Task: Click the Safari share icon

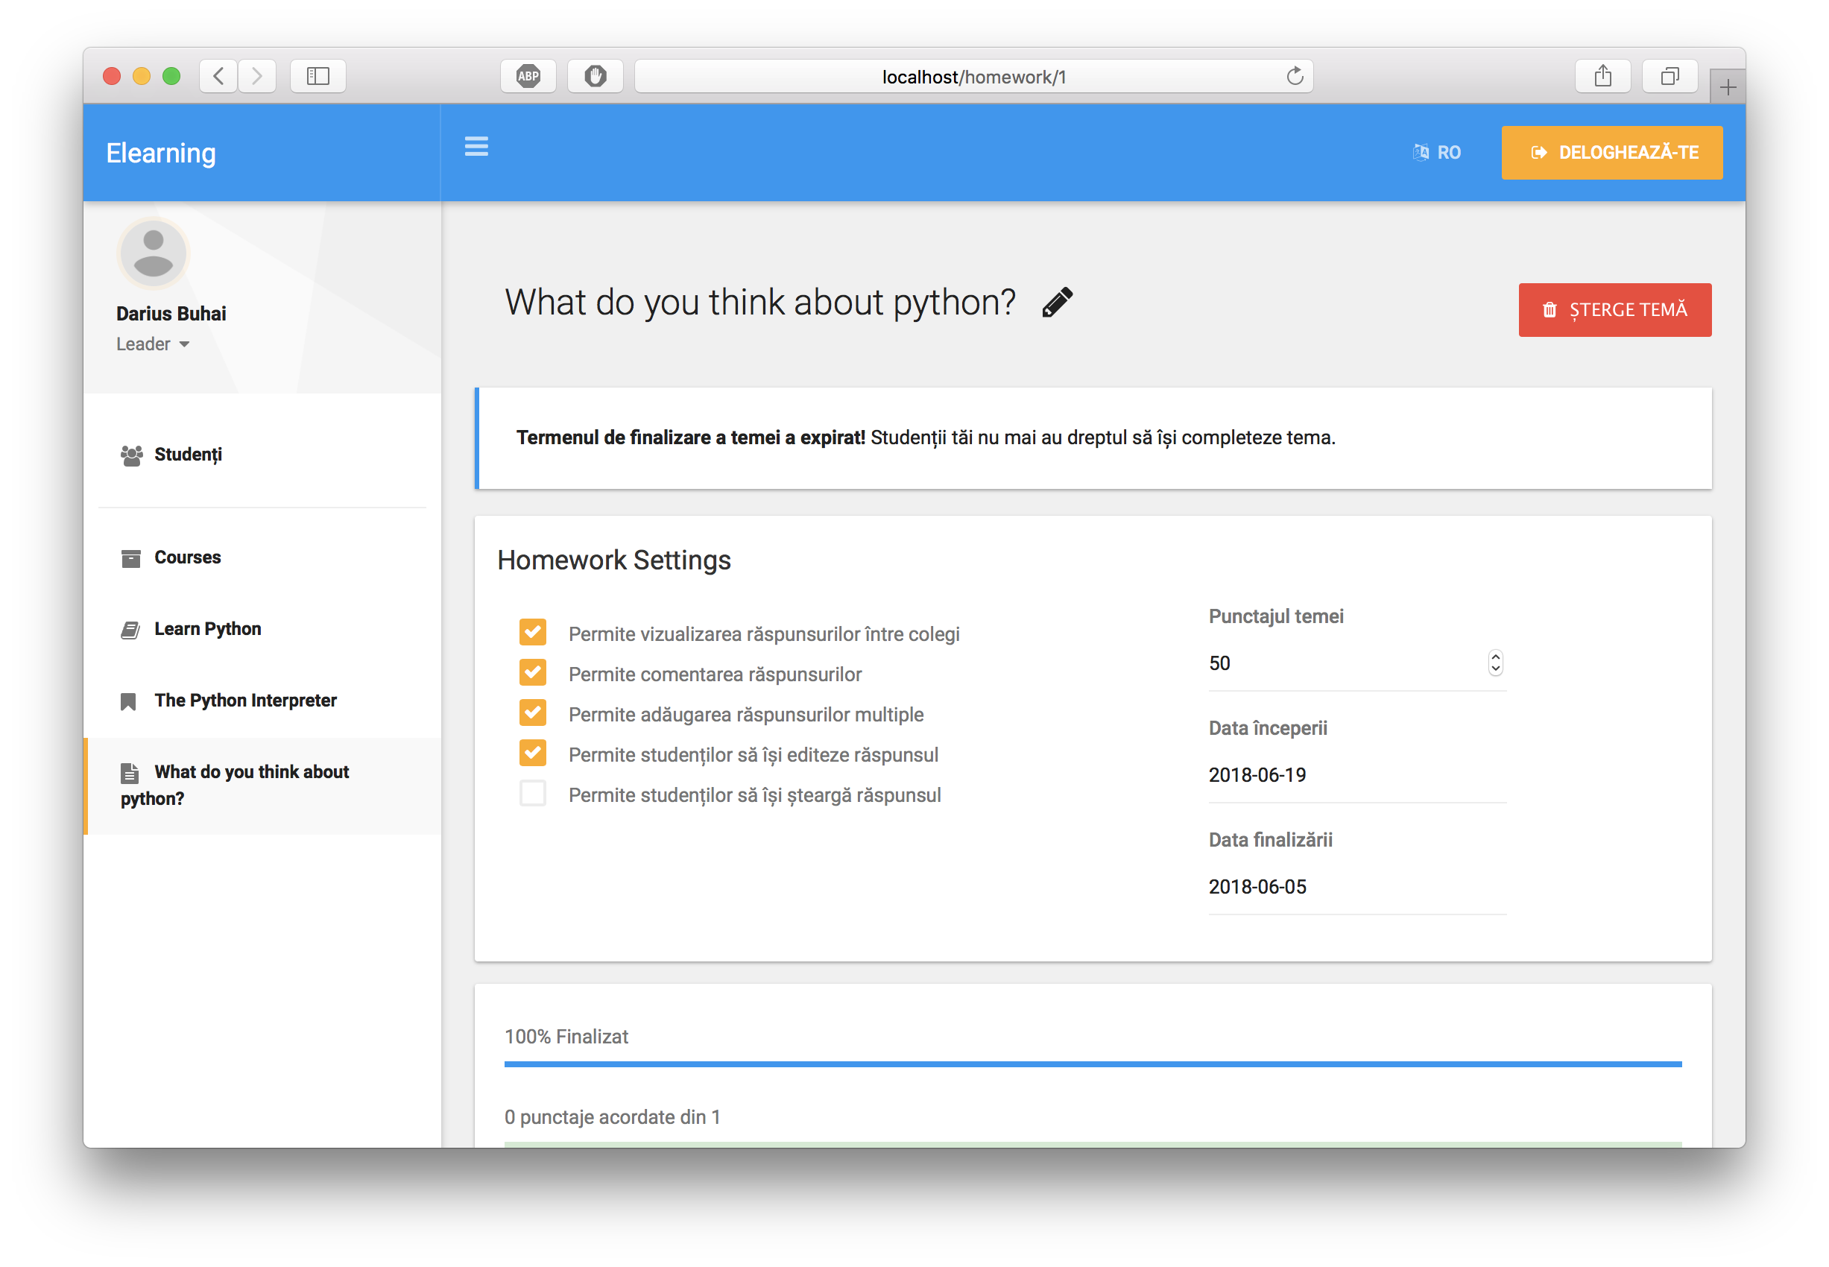Action: point(1602,76)
